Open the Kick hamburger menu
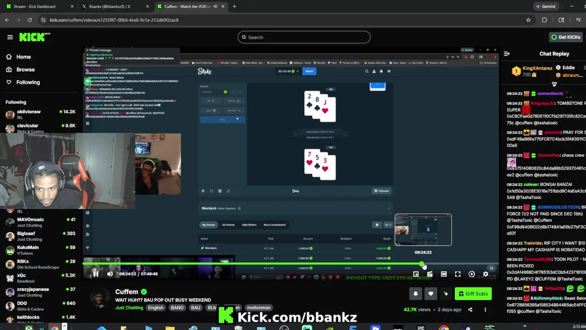The width and height of the screenshot is (586, 330). tap(10, 37)
